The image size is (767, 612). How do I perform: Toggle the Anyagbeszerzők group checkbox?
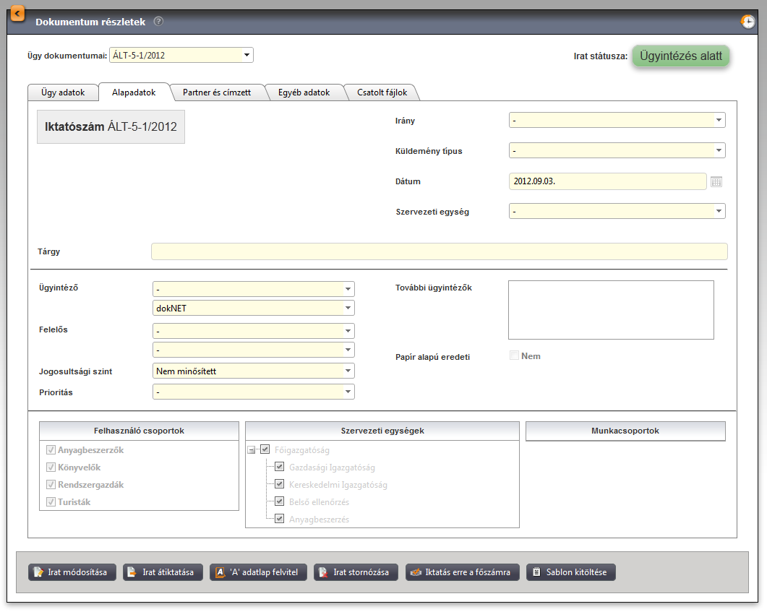click(51, 449)
